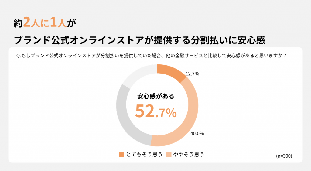Click the (n=300) sample size note
The image size is (311, 171).
(x=284, y=156)
